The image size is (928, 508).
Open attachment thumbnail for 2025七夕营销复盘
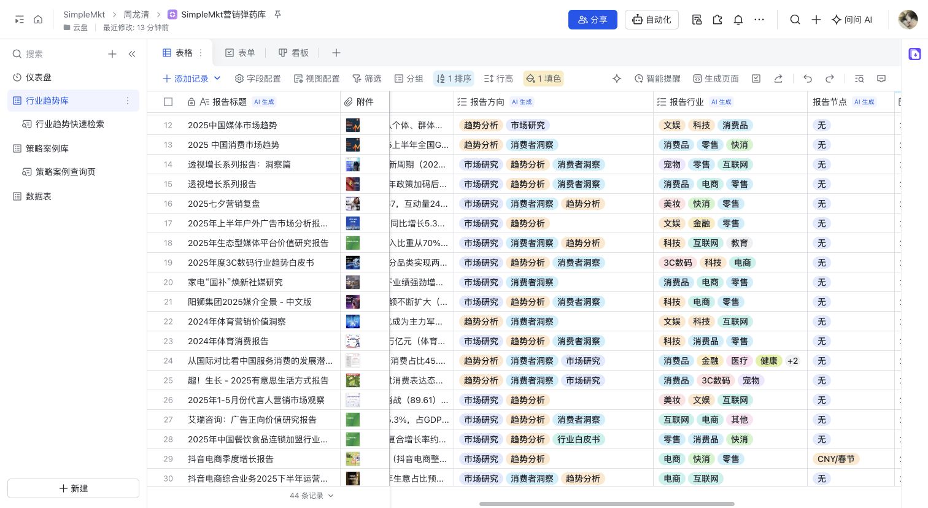click(352, 204)
